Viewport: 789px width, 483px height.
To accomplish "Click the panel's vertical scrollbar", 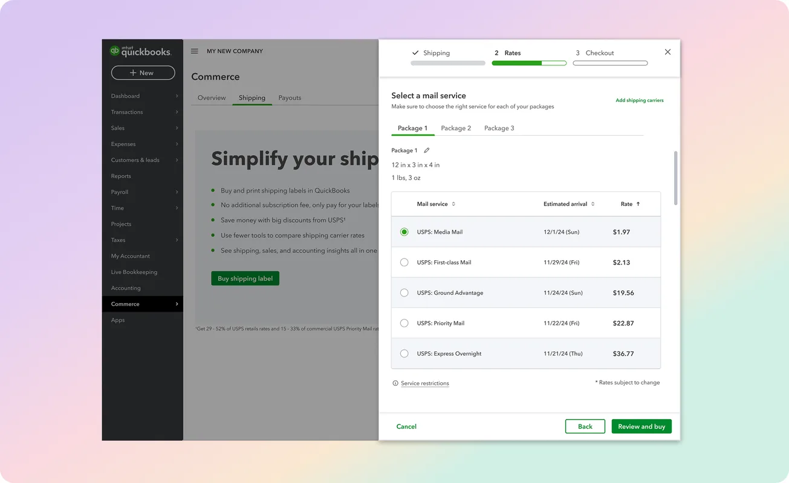I will tap(675, 178).
